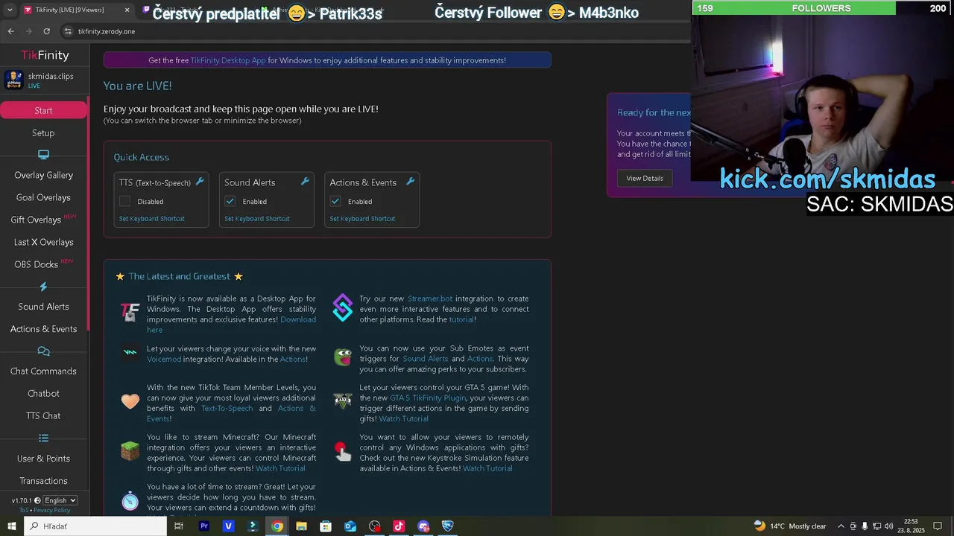This screenshot has height=536, width=954.
Task: Click the keystroke simulation red button icon
Action: [343, 451]
